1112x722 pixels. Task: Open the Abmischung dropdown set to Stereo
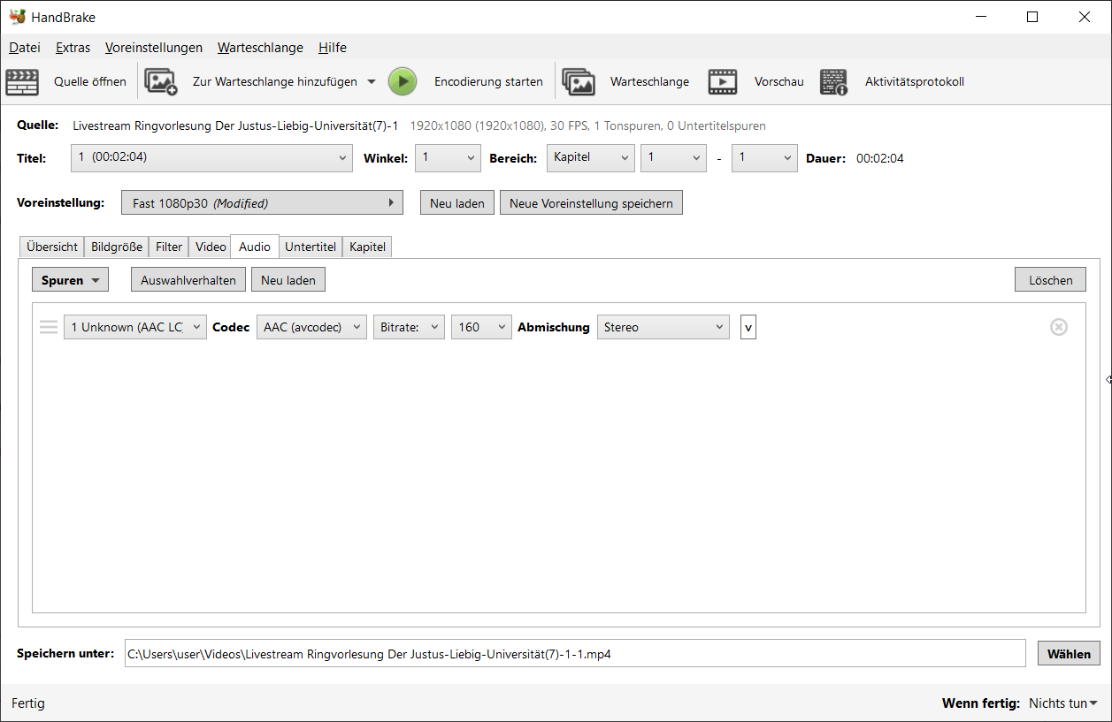tap(663, 327)
